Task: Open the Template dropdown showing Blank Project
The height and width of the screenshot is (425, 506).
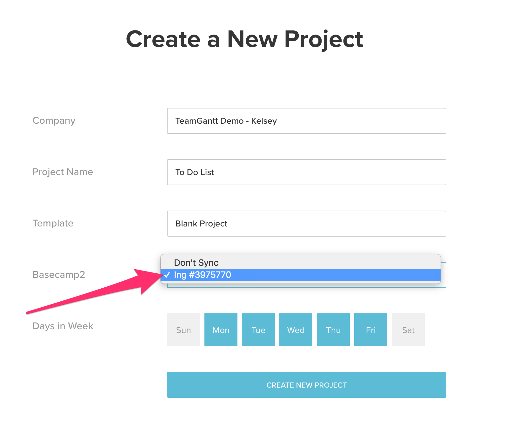Action: click(x=306, y=224)
